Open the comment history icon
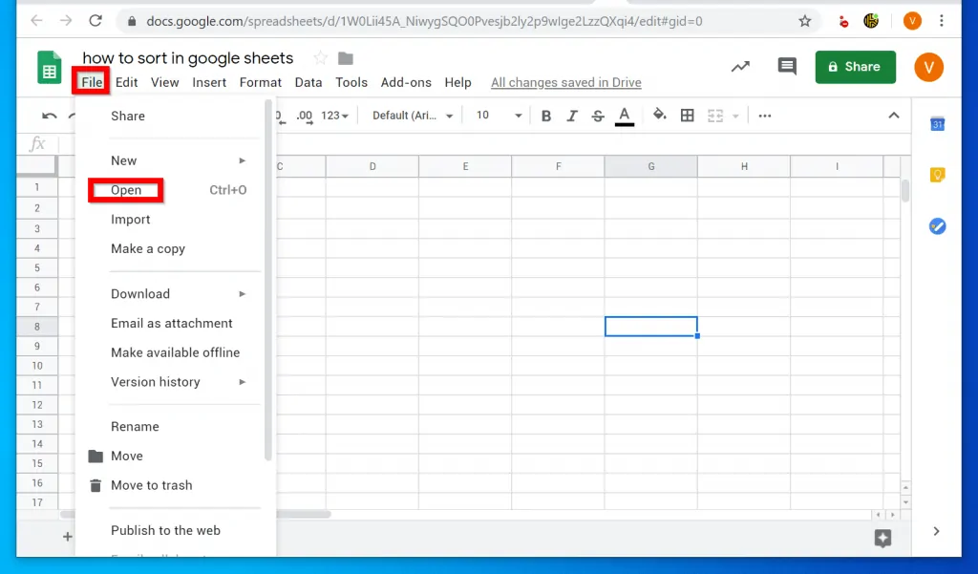Image resolution: width=978 pixels, height=574 pixels. point(786,66)
